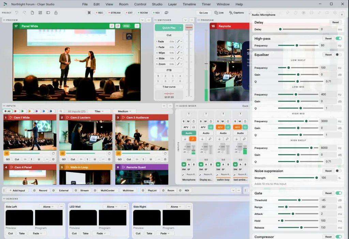Click the new document icon in the preset toolbar

[32, 13]
